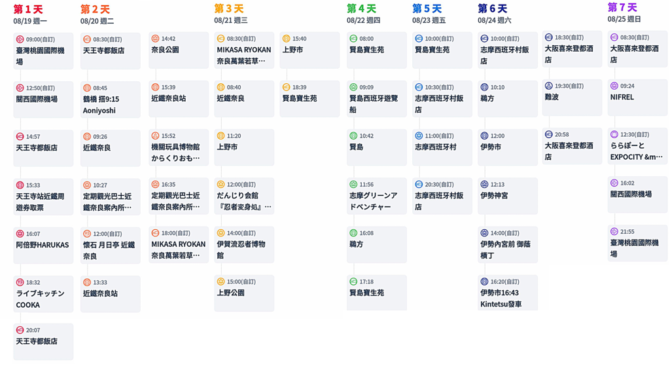The width and height of the screenshot is (670, 370).
Task: Open the 志摩グリーンアドベンチャー card
Action: (377, 196)
